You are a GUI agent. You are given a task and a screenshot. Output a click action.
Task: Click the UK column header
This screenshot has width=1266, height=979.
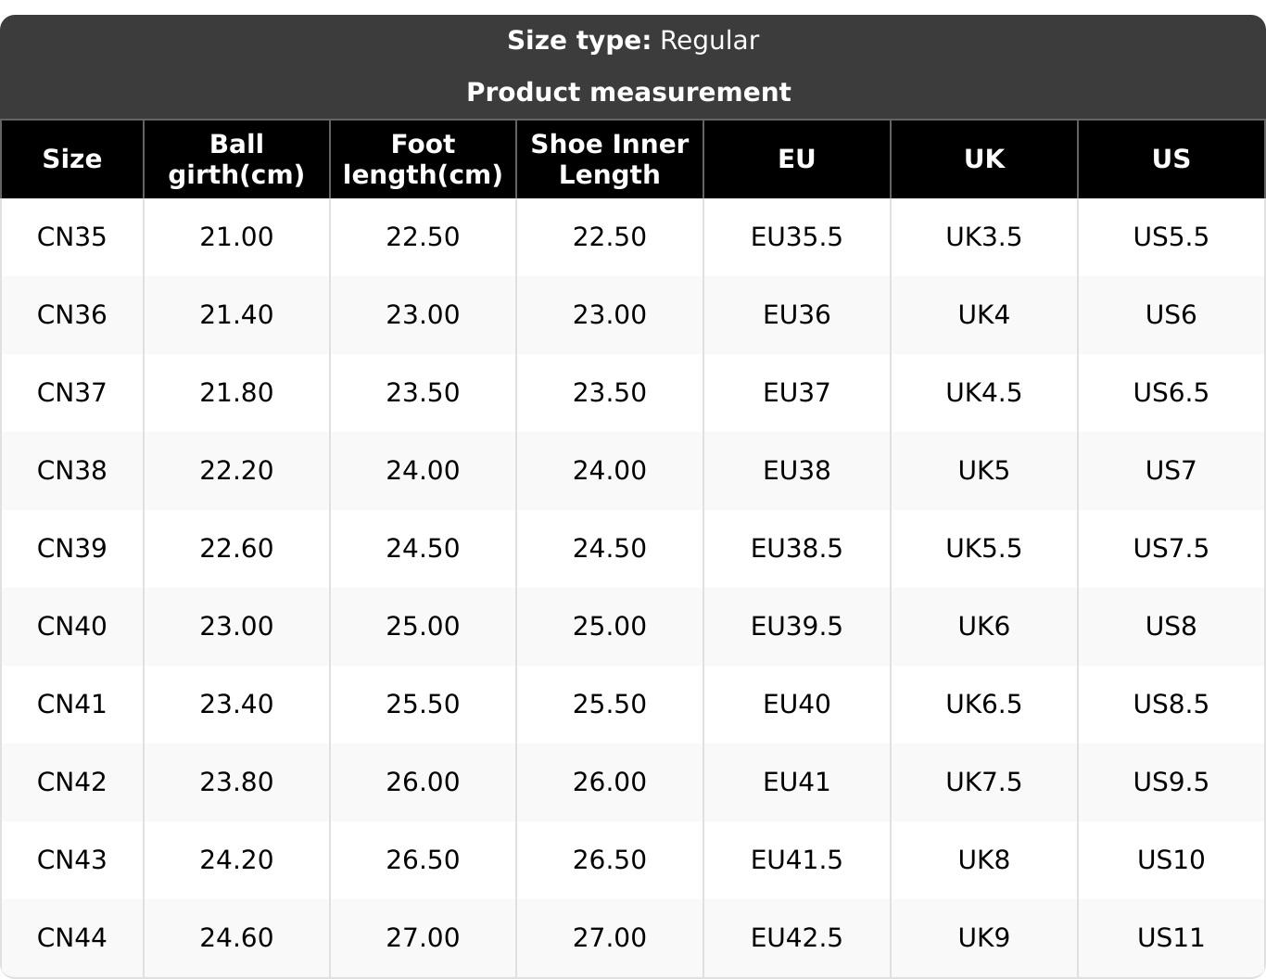pyautogui.click(x=983, y=159)
